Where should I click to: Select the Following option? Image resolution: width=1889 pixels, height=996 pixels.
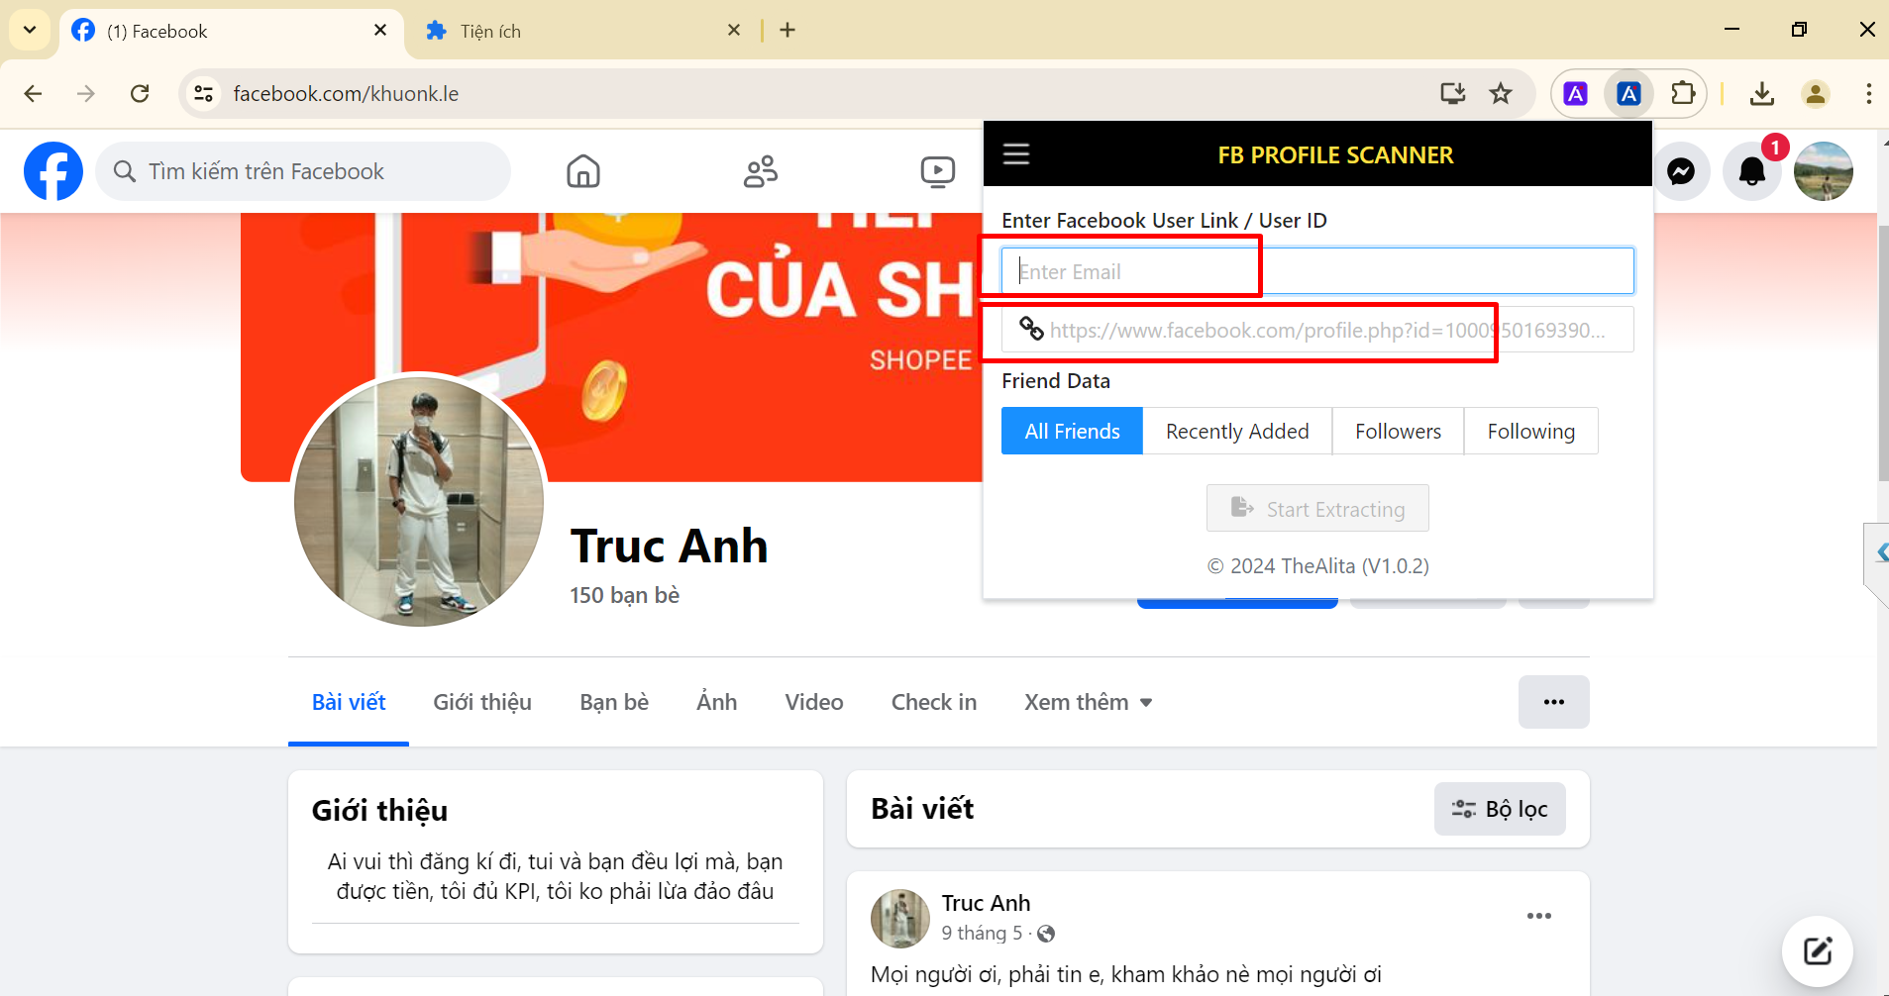(1530, 432)
